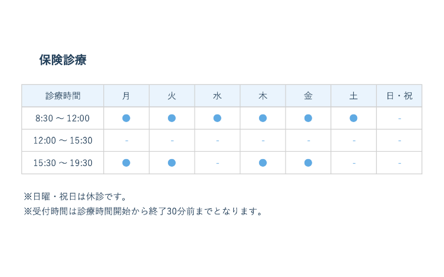The height and width of the screenshot is (277, 444).
Task: Select the 月 column header
Action: point(126,96)
